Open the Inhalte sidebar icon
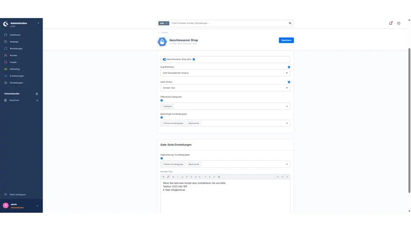 [5, 62]
